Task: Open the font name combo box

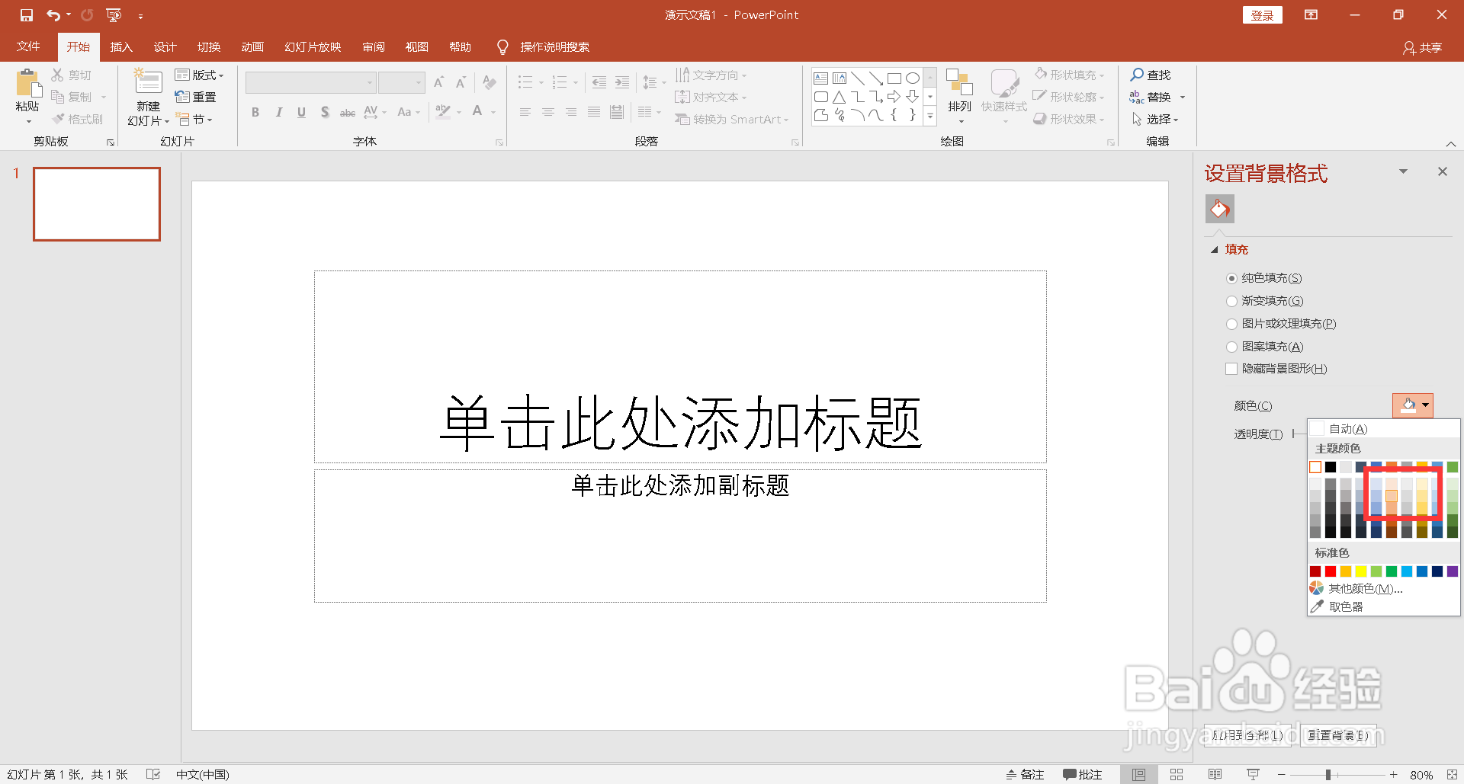Action: 310,82
